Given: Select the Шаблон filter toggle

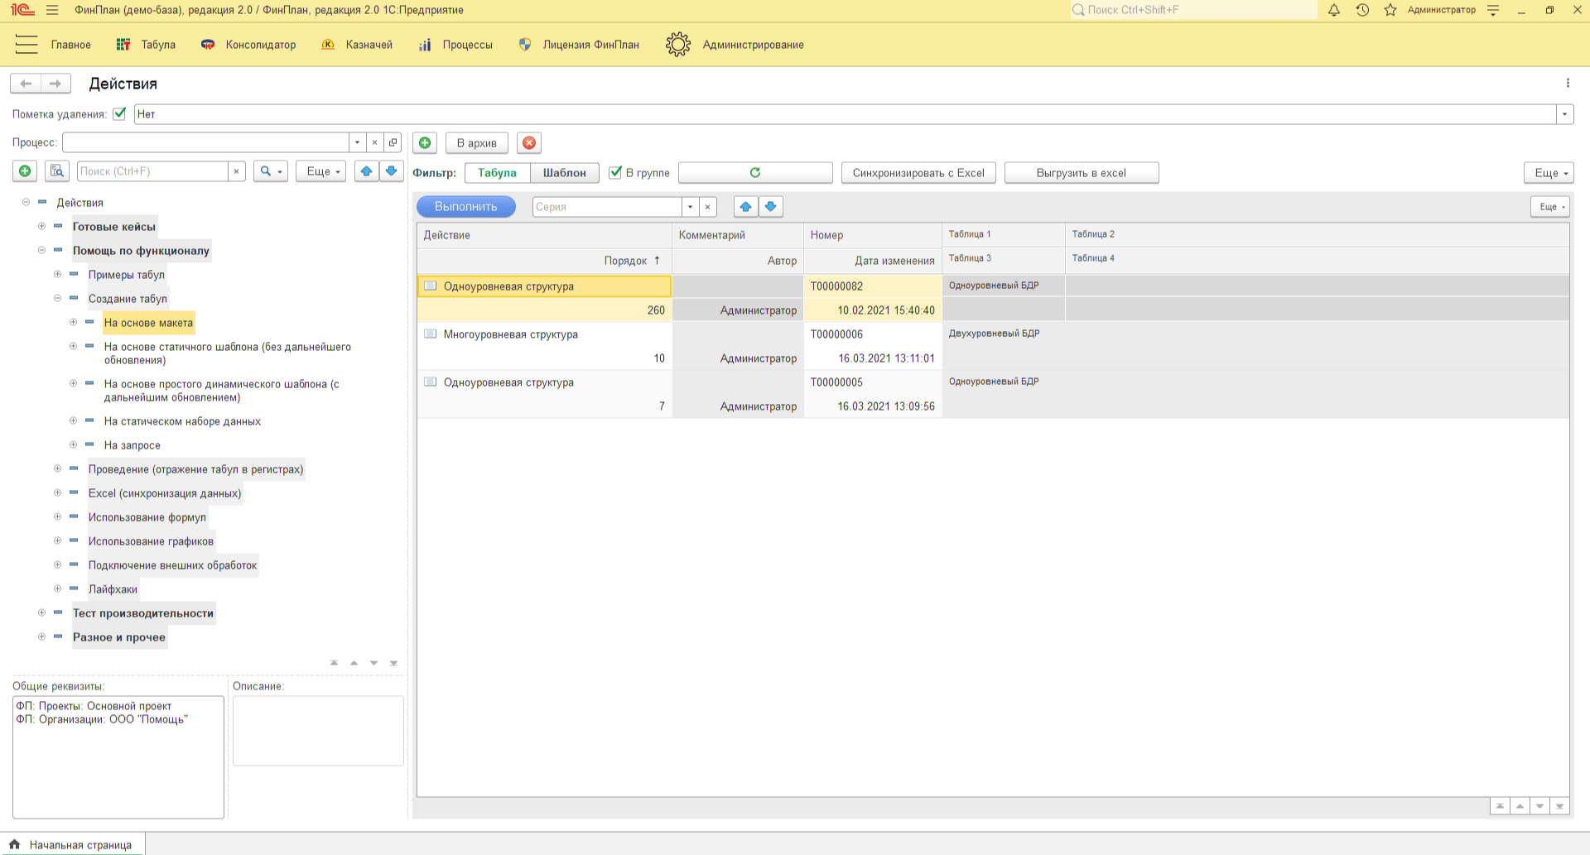Looking at the screenshot, I should pyautogui.click(x=564, y=172).
